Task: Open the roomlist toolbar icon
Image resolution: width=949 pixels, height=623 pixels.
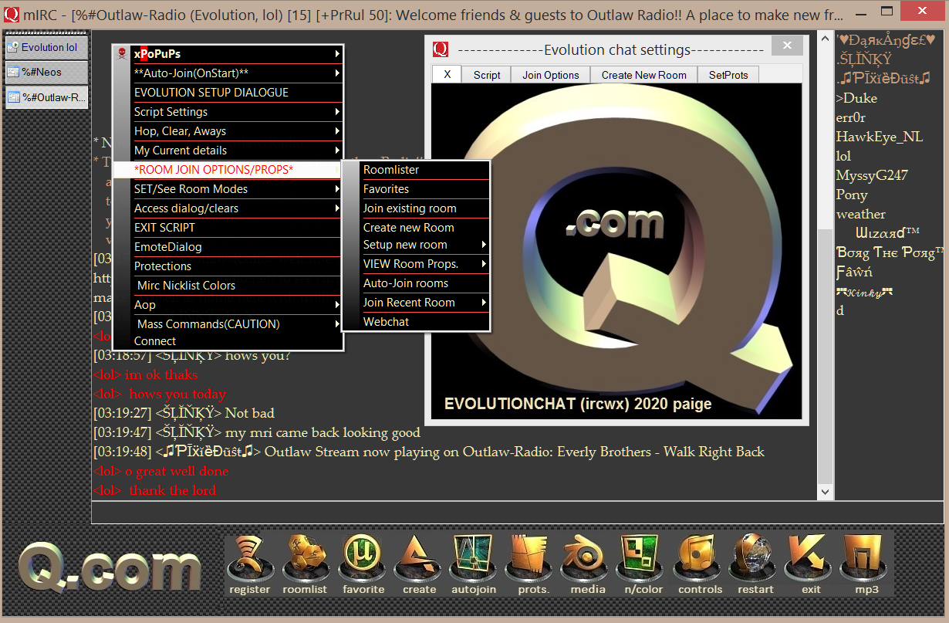Action: tap(305, 564)
